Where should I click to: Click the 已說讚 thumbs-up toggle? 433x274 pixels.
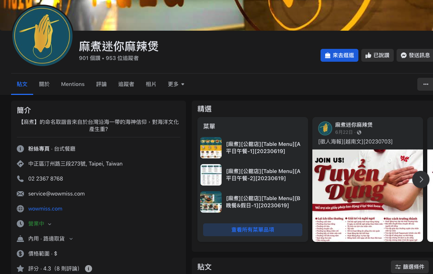pyautogui.click(x=377, y=55)
